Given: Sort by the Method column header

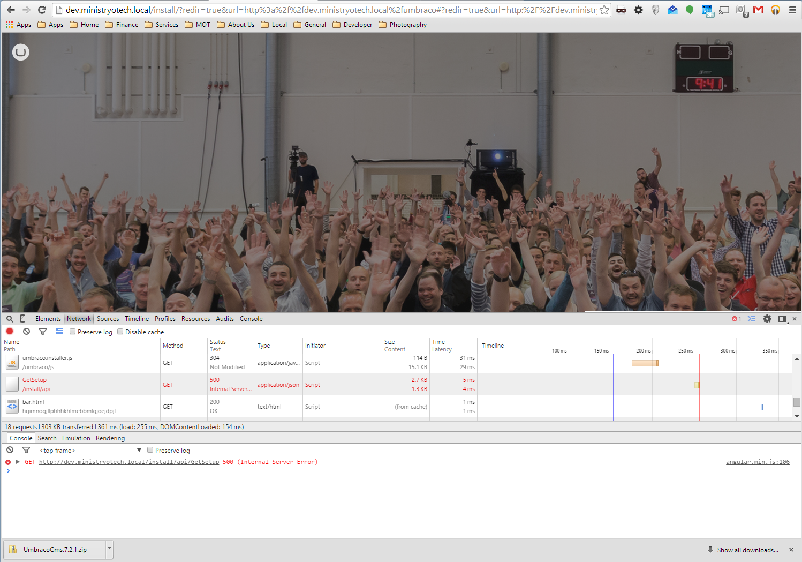Looking at the screenshot, I should [184, 346].
